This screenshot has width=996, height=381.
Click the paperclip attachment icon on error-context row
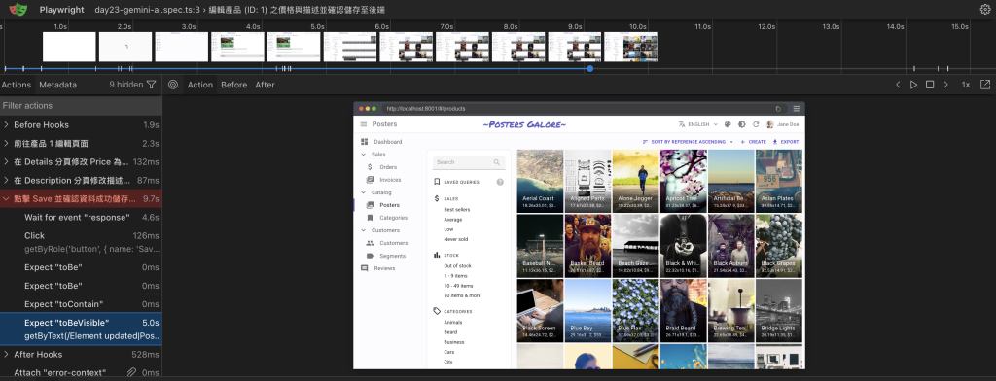click(131, 373)
